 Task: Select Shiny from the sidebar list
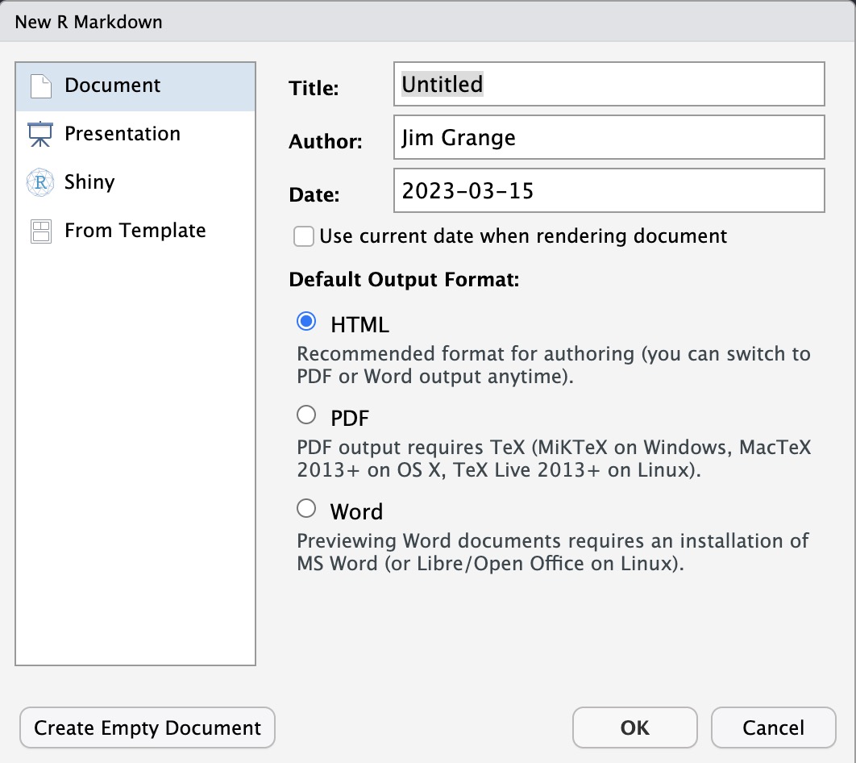[x=89, y=181]
